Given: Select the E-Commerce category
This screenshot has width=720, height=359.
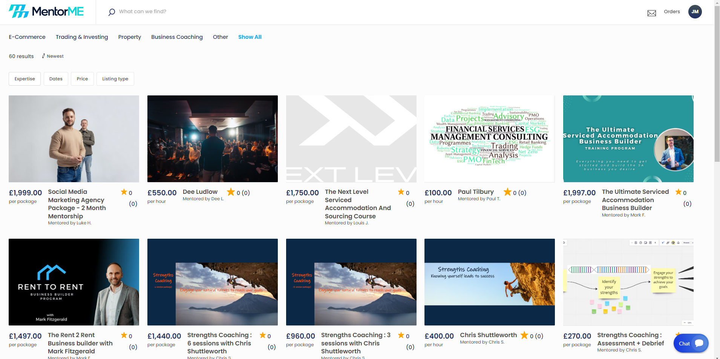Looking at the screenshot, I should click(27, 37).
